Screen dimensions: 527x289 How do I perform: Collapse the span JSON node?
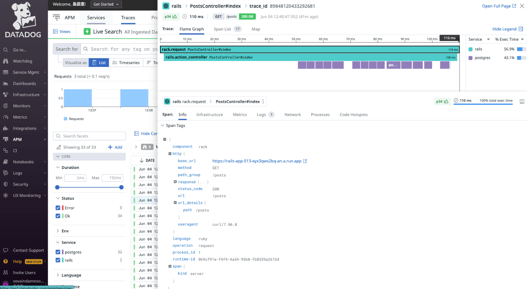[x=170, y=266]
